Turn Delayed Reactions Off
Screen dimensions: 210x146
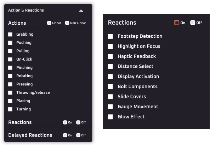coord(78,135)
